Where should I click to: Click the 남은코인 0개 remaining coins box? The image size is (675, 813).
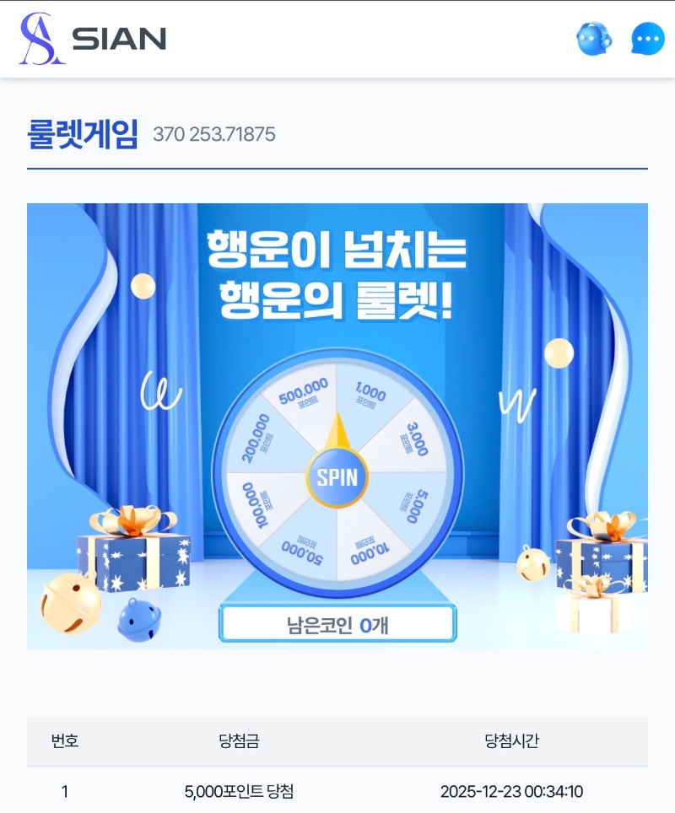pyautogui.click(x=337, y=624)
